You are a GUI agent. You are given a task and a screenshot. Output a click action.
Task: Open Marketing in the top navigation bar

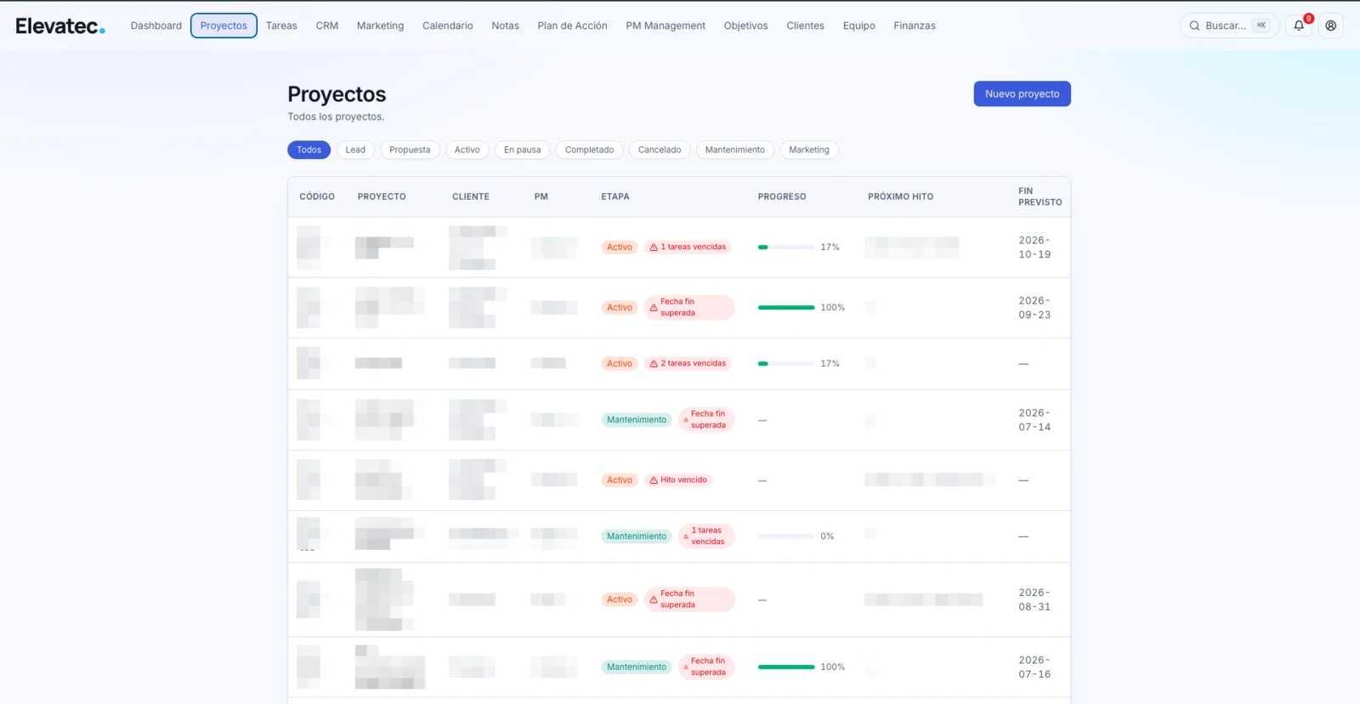click(x=380, y=26)
